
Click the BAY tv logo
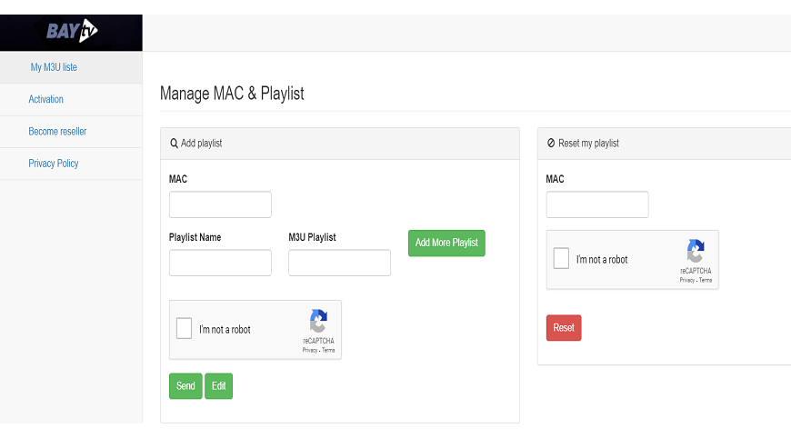coord(72,31)
